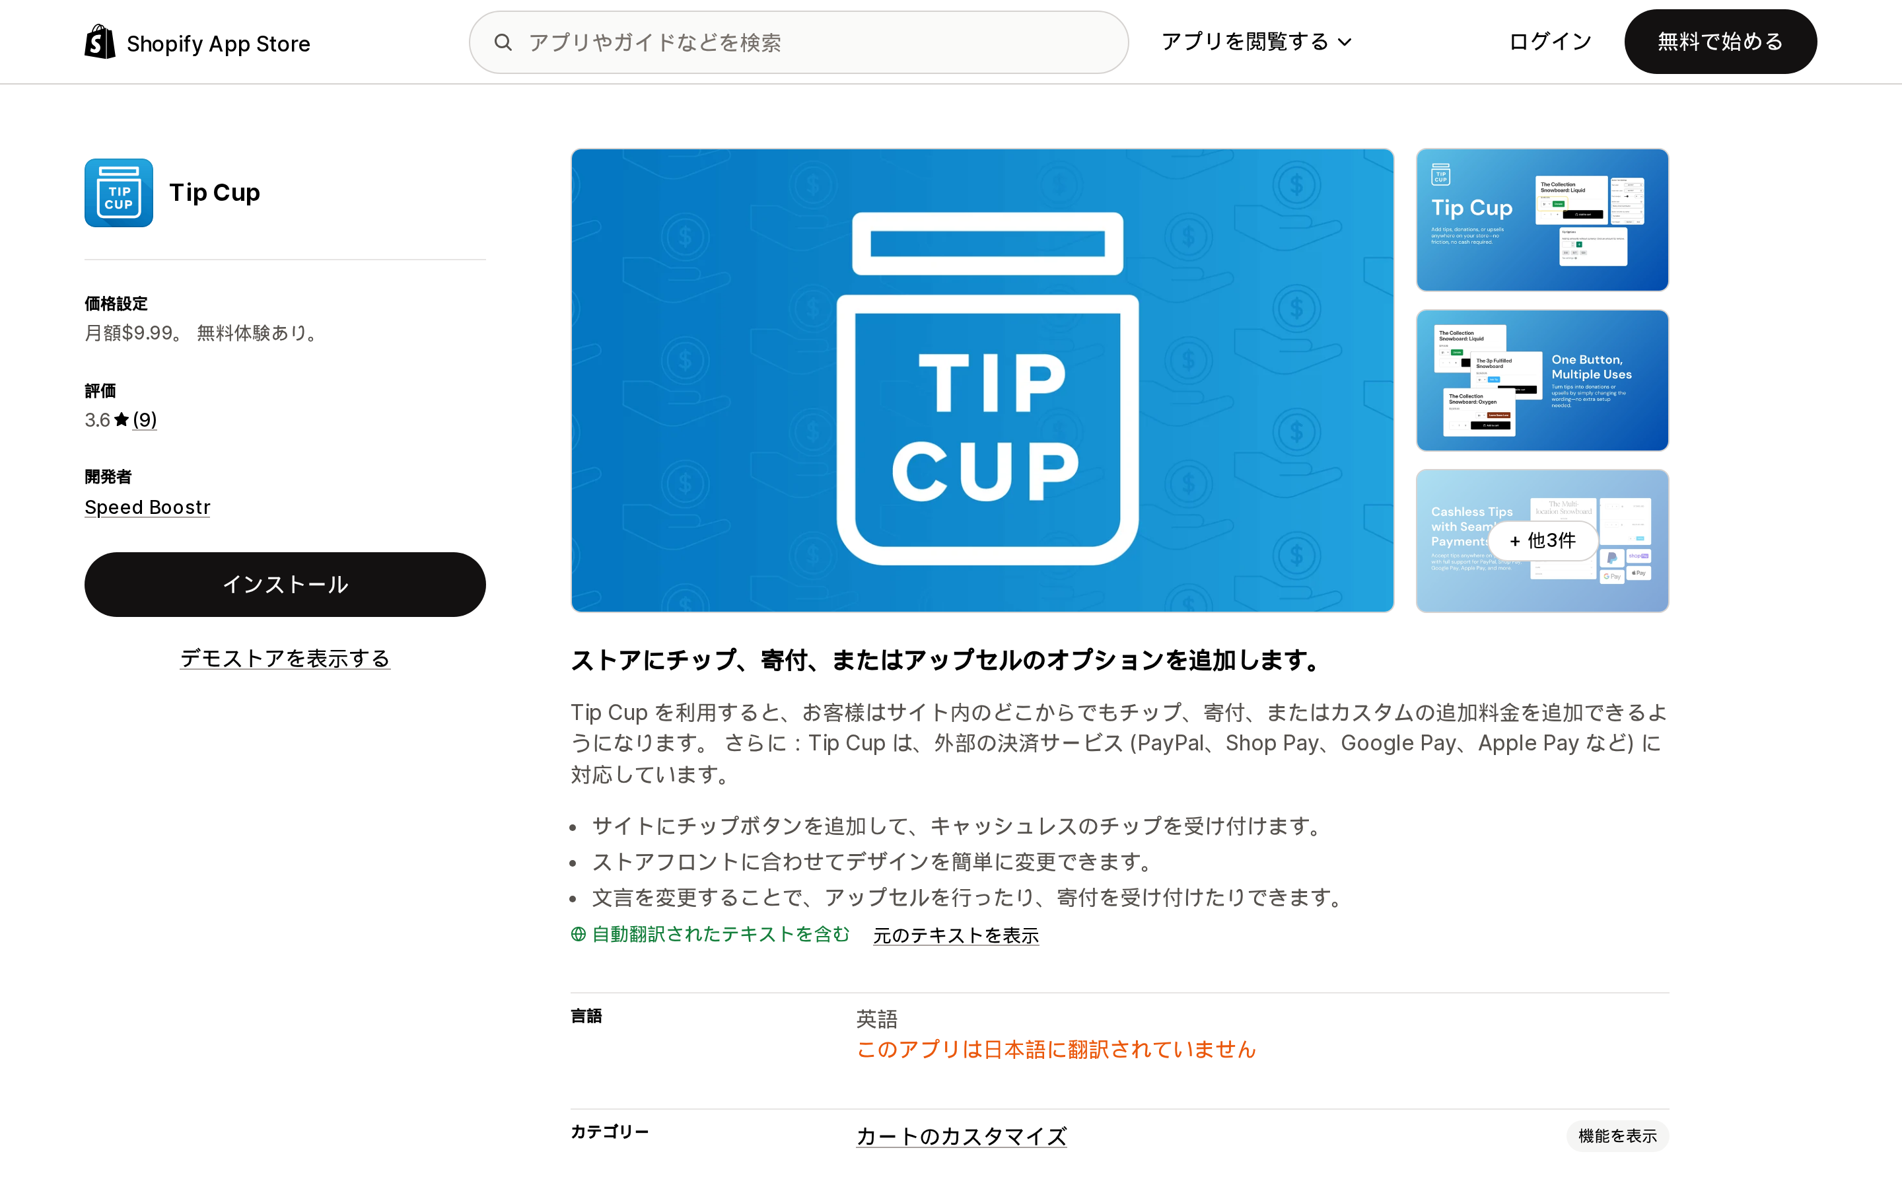Show original text via 元のテキストを表示

click(956, 935)
